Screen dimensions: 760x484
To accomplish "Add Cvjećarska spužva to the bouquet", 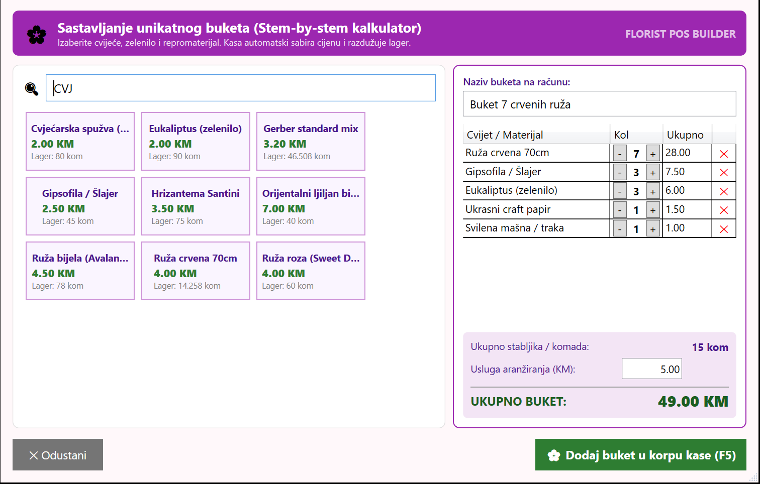I will coord(80,142).
